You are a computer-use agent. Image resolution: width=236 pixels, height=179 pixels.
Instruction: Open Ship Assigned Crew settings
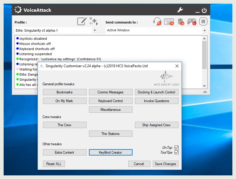(156, 125)
